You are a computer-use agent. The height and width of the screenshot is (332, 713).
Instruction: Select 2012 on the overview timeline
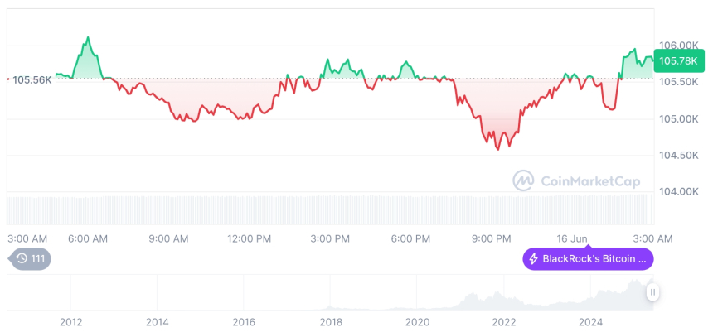[70, 322]
